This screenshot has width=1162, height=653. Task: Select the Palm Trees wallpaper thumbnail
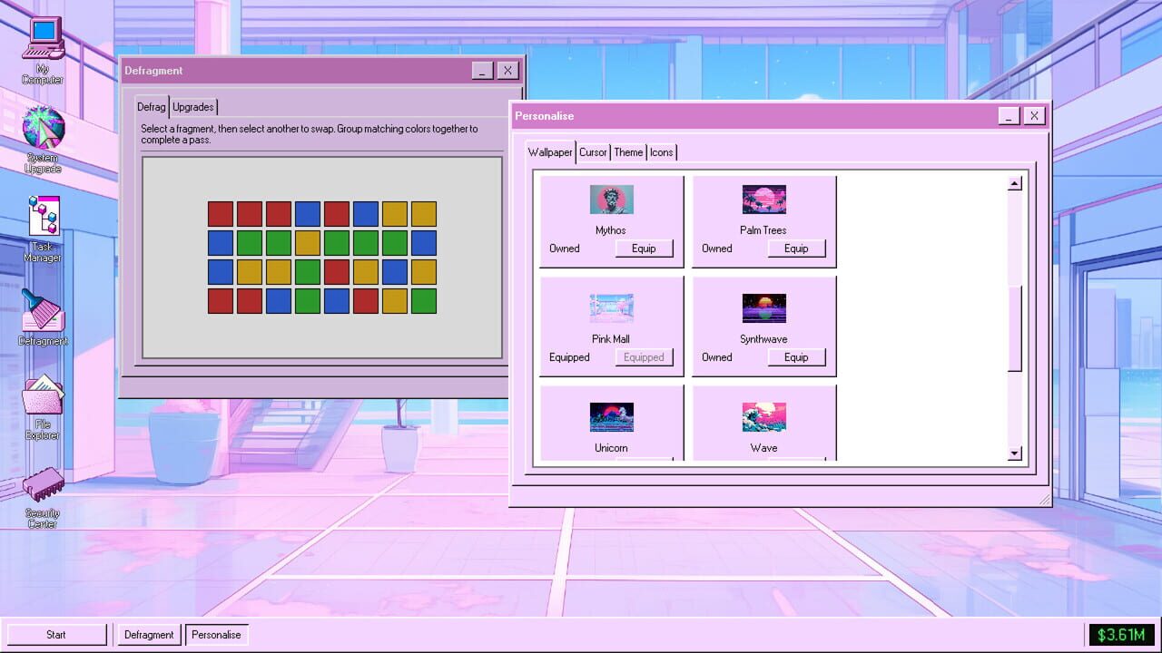(763, 200)
